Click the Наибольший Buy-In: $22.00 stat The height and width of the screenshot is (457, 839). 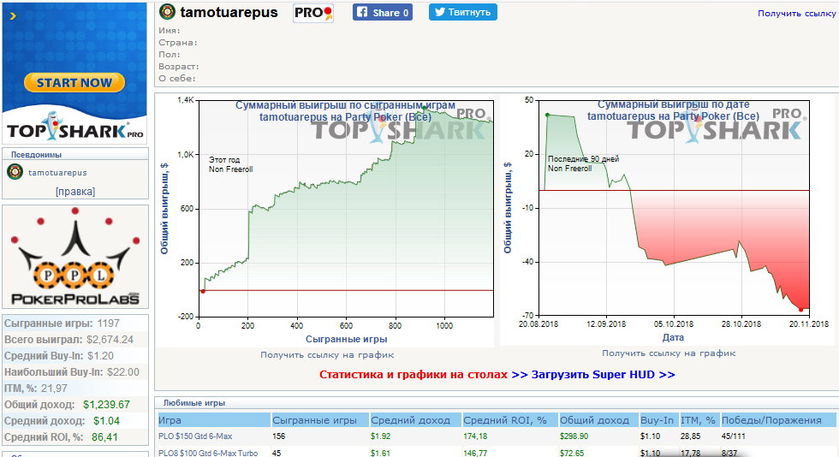coord(75,372)
